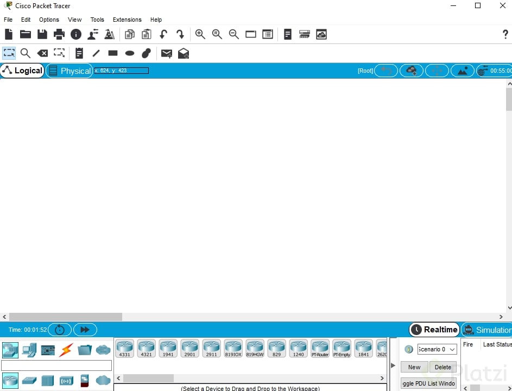
Task: Launch the Activity Wizard icon
Action: point(93,34)
